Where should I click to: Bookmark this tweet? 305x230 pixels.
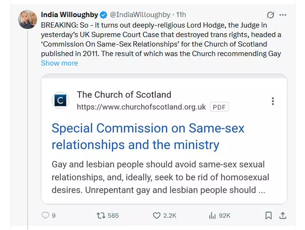click(x=268, y=215)
